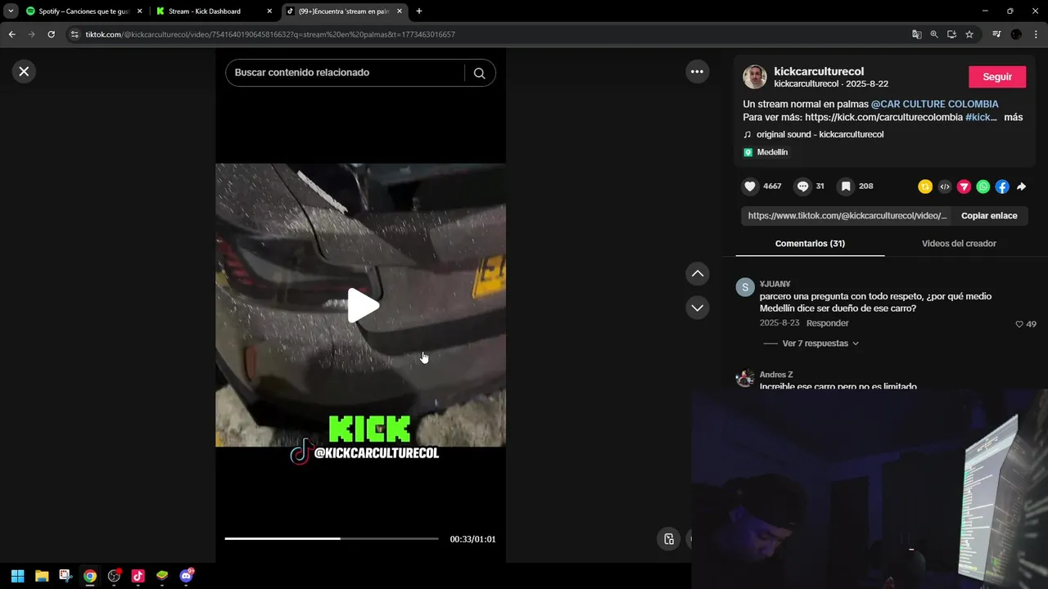Click Copiar enlace button

[x=989, y=216]
